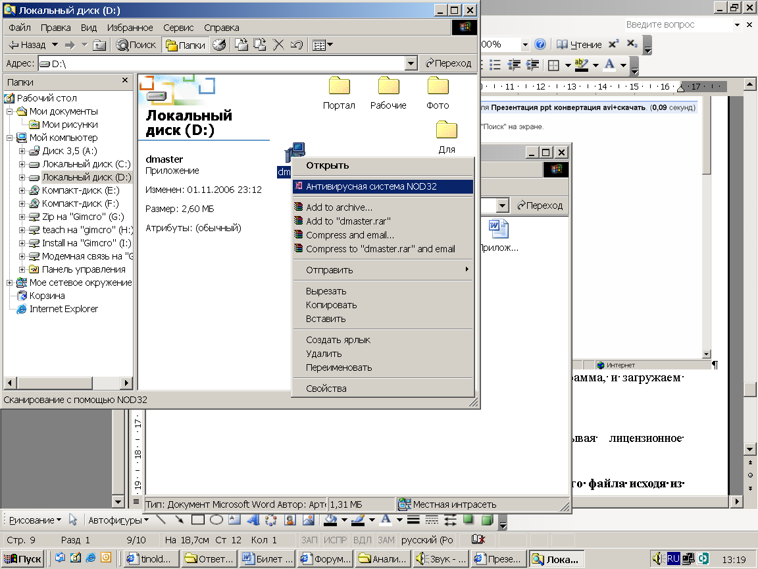This screenshot has width=758, height=569.
Task: Click the Пуск start button
Action: point(23,559)
